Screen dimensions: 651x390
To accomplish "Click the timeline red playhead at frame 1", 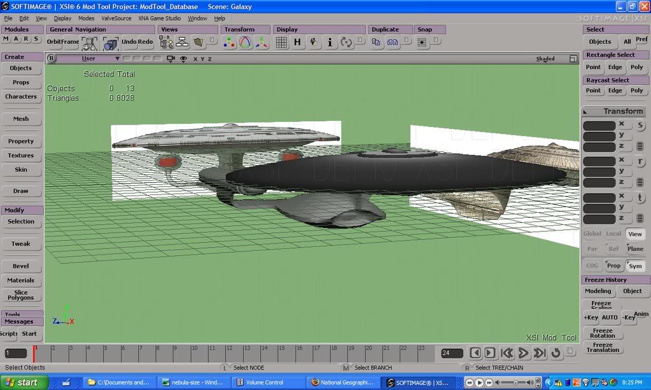I will coord(34,353).
